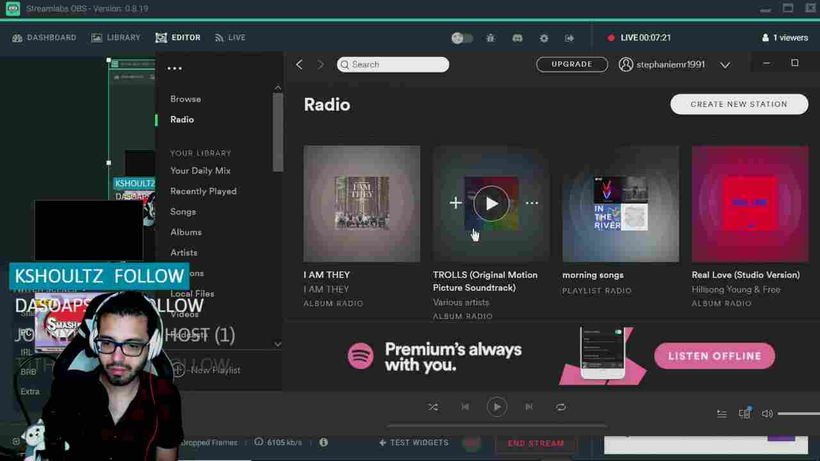
Task: Toggle night mode switch in Streamlabs header
Action: click(462, 38)
